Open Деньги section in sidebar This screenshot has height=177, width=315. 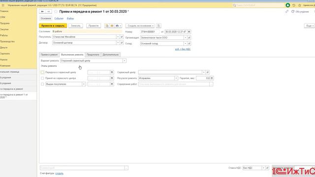point(4,48)
